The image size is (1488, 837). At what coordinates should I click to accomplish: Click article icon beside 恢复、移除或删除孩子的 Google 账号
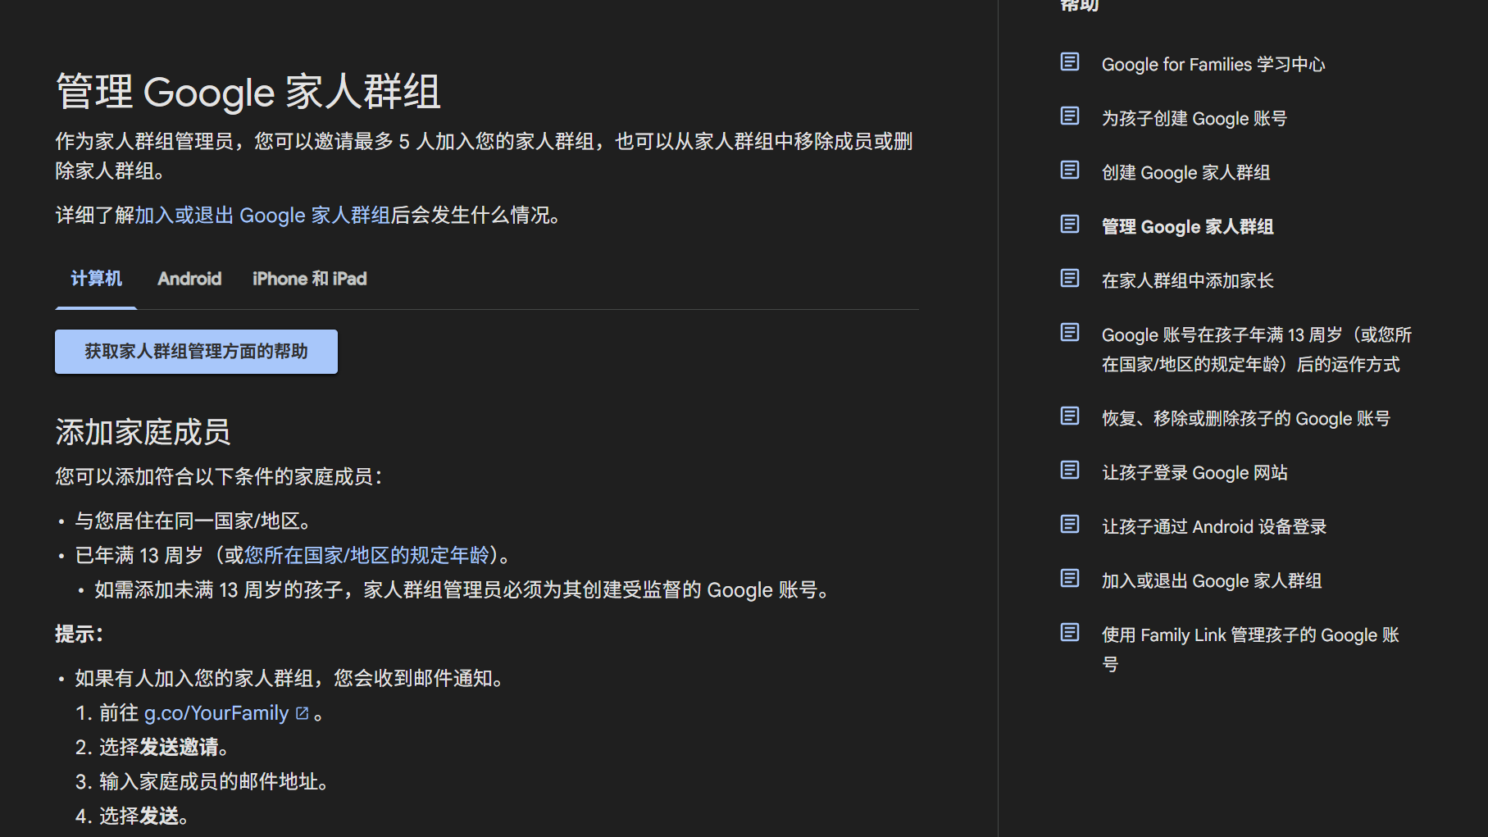coord(1070,416)
